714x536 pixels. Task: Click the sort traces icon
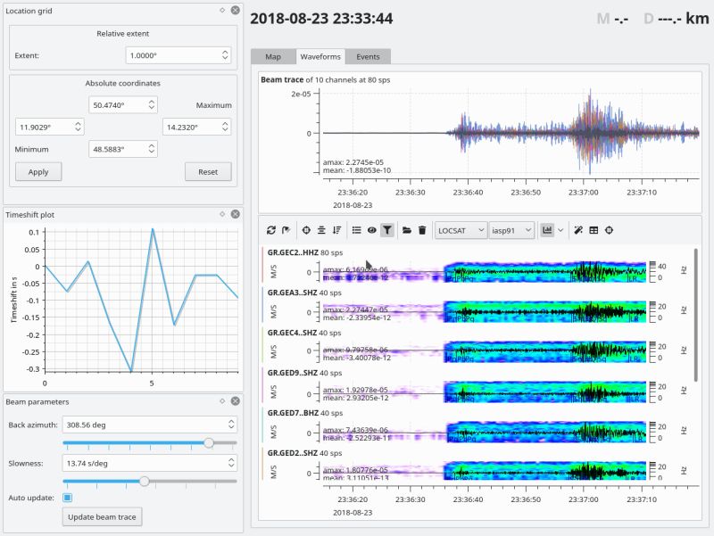[335, 229]
